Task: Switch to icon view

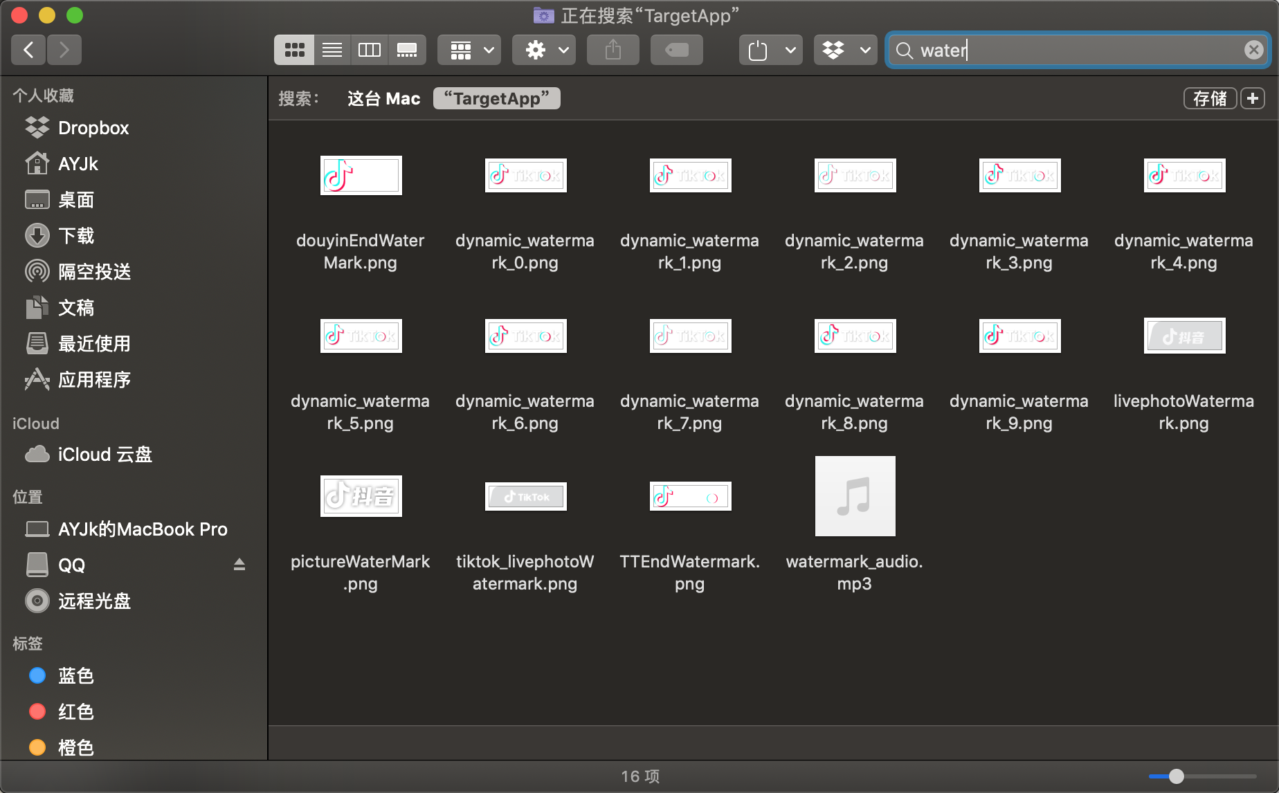Action: pyautogui.click(x=294, y=50)
